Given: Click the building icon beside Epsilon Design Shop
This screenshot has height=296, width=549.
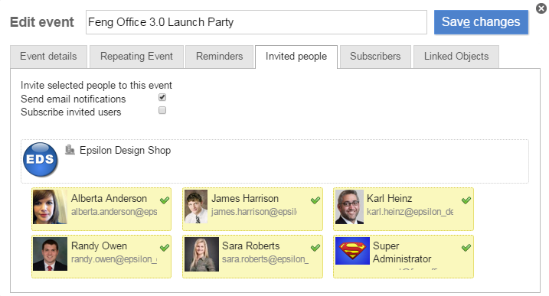Looking at the screenshot, I should coord(70,150).
